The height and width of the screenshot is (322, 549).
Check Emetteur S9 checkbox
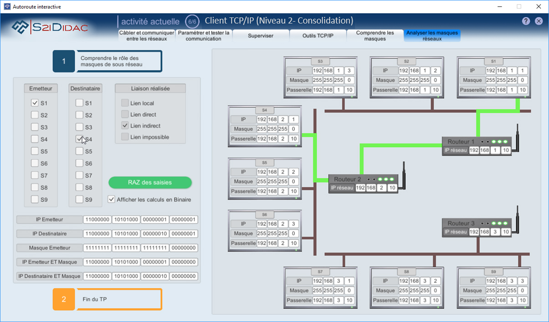tap(35, 199)
